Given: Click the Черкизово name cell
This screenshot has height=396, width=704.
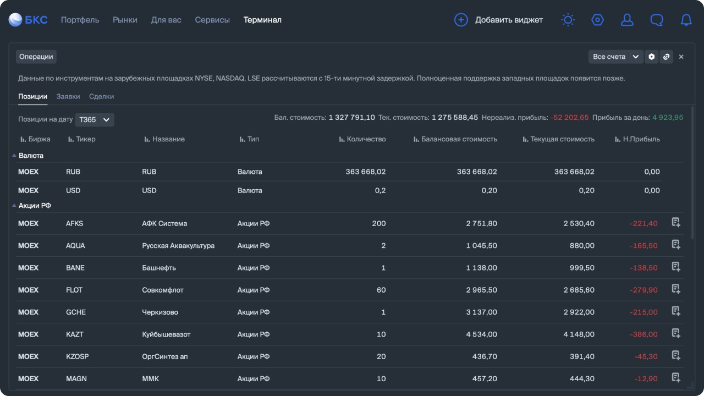Looking at the screenshot, I should (x=160, y=312).
